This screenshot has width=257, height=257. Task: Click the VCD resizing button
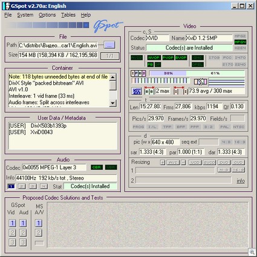tap(195, 163)
